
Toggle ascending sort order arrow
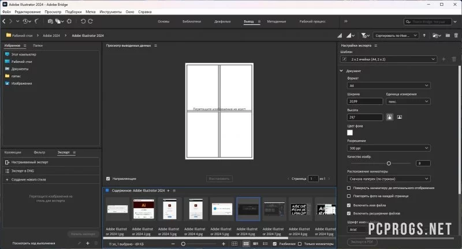coord(424,35)
